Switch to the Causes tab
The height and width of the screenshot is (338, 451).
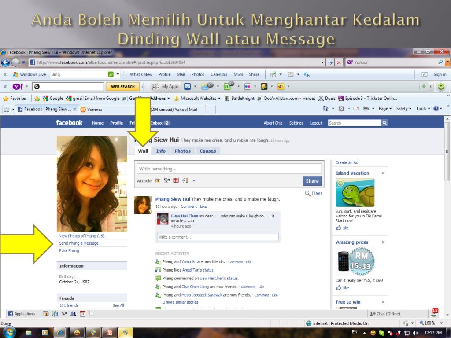208,151
